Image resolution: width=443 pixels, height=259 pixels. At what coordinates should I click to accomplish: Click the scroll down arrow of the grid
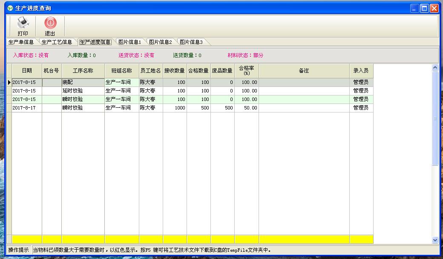[435, 240]
